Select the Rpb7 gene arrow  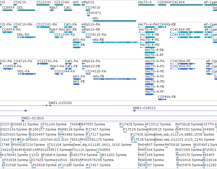tap(52, 10)
